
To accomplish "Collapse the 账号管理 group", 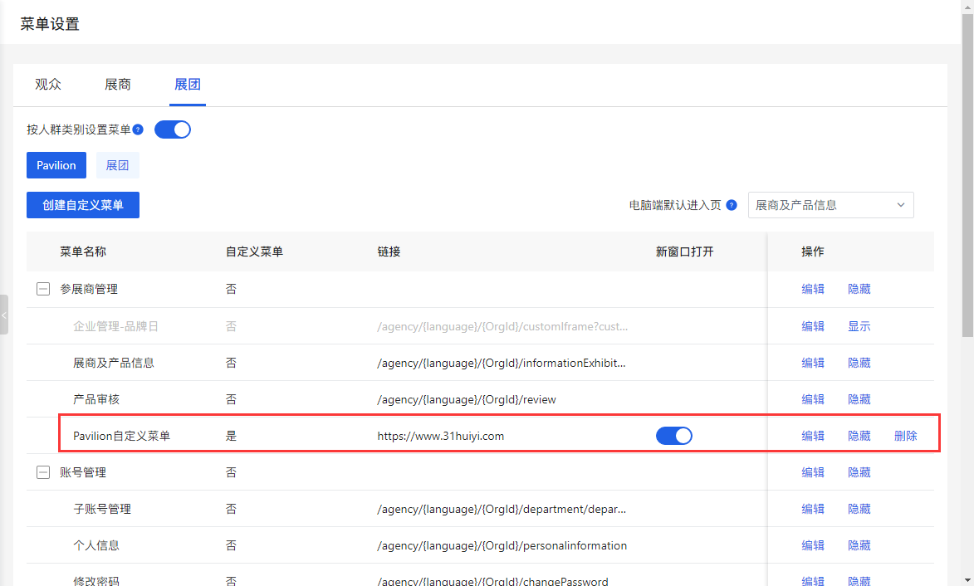I will 42,471.
